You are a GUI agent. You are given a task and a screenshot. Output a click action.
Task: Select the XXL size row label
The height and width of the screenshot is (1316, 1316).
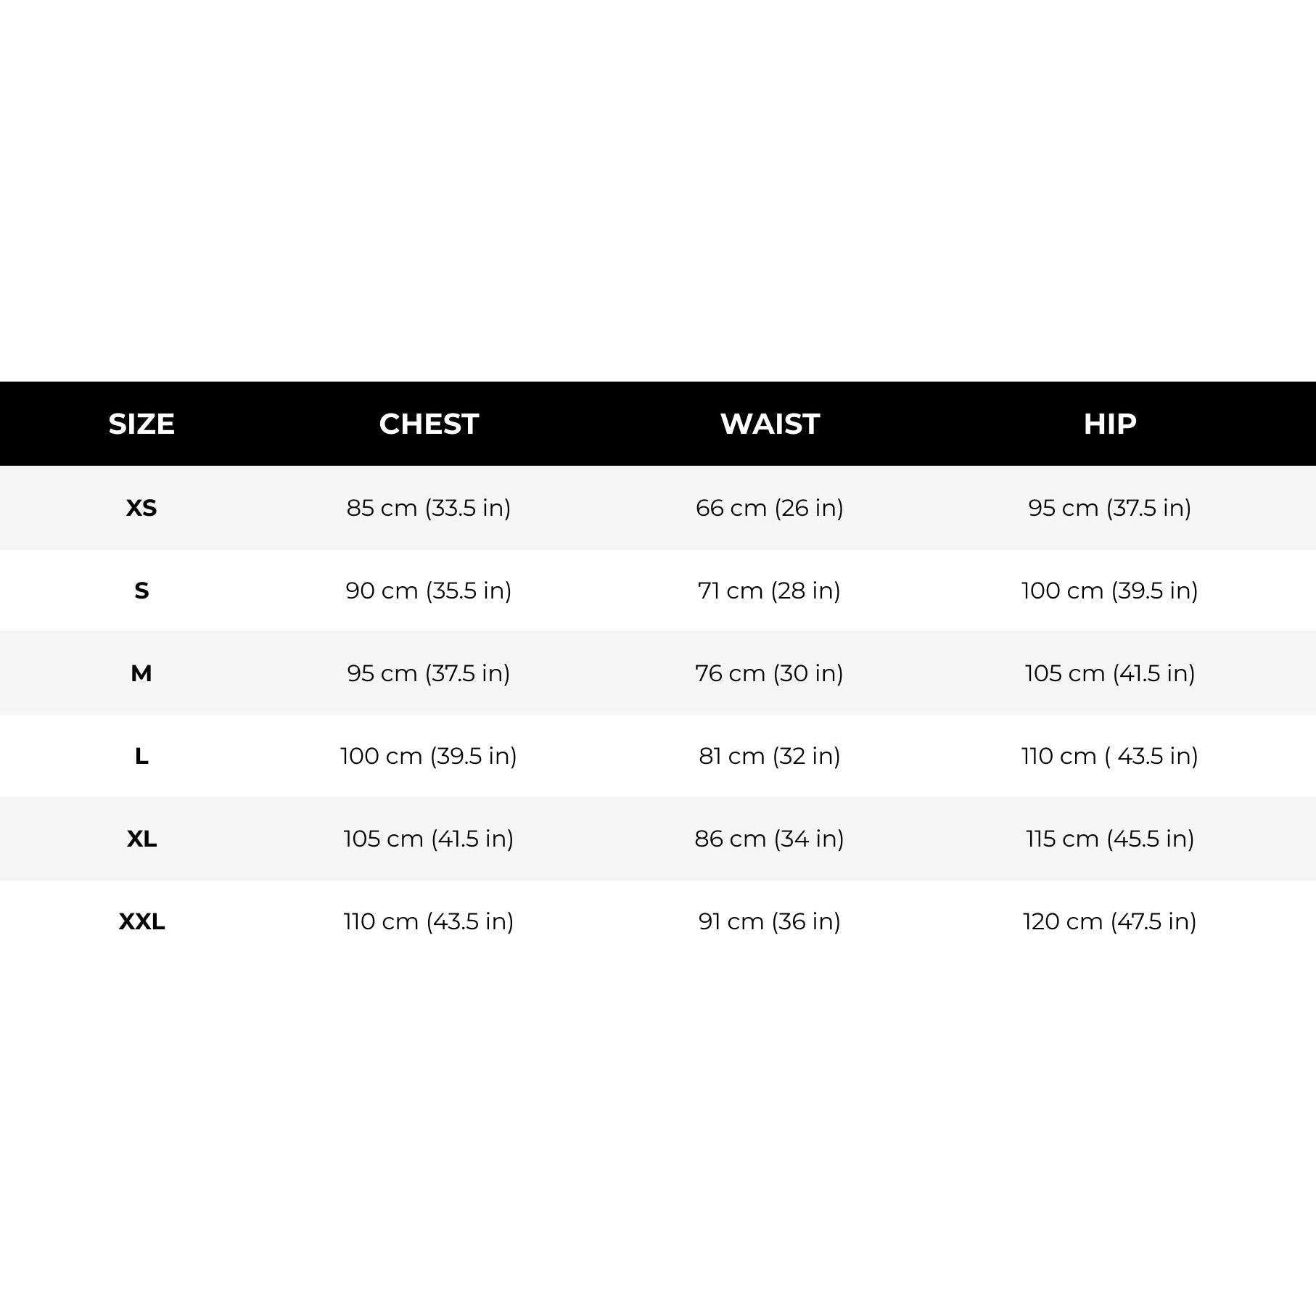(x=141, y=921)
